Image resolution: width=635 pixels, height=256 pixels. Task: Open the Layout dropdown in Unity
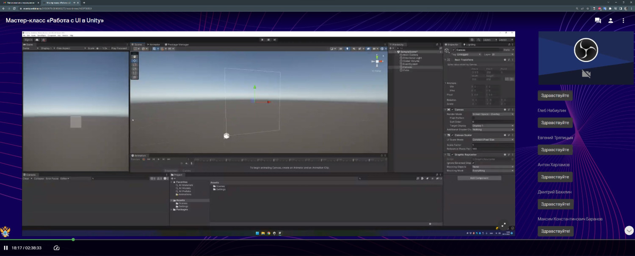(505, 40)
